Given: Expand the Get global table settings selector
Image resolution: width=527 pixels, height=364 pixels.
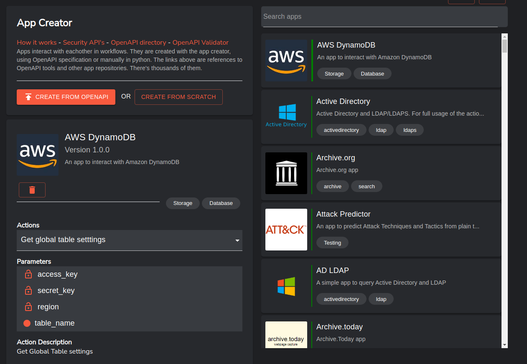Looking at the screenshot, I should tap(125, 240).
